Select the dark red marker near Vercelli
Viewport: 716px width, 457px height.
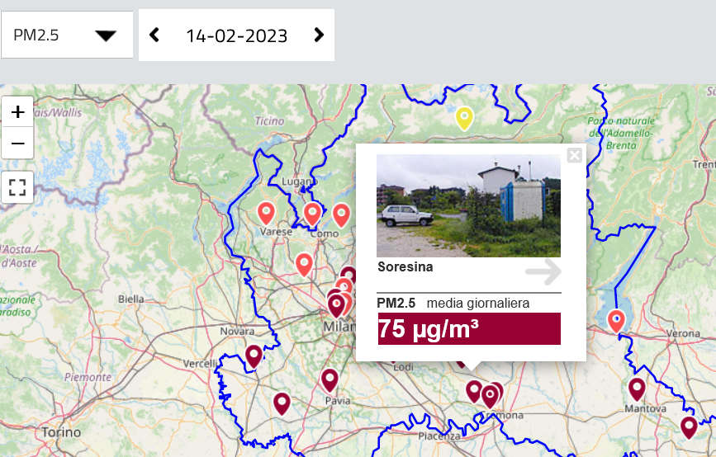(254, 356)
